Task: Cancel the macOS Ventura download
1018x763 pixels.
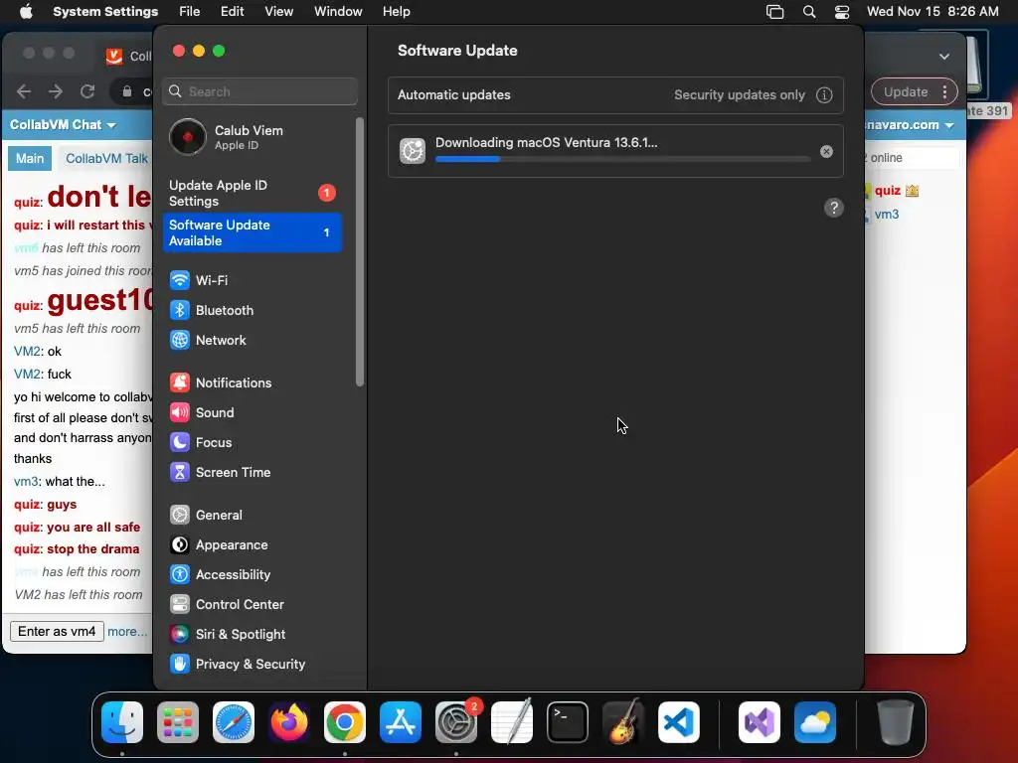Action: coord(826,151)
